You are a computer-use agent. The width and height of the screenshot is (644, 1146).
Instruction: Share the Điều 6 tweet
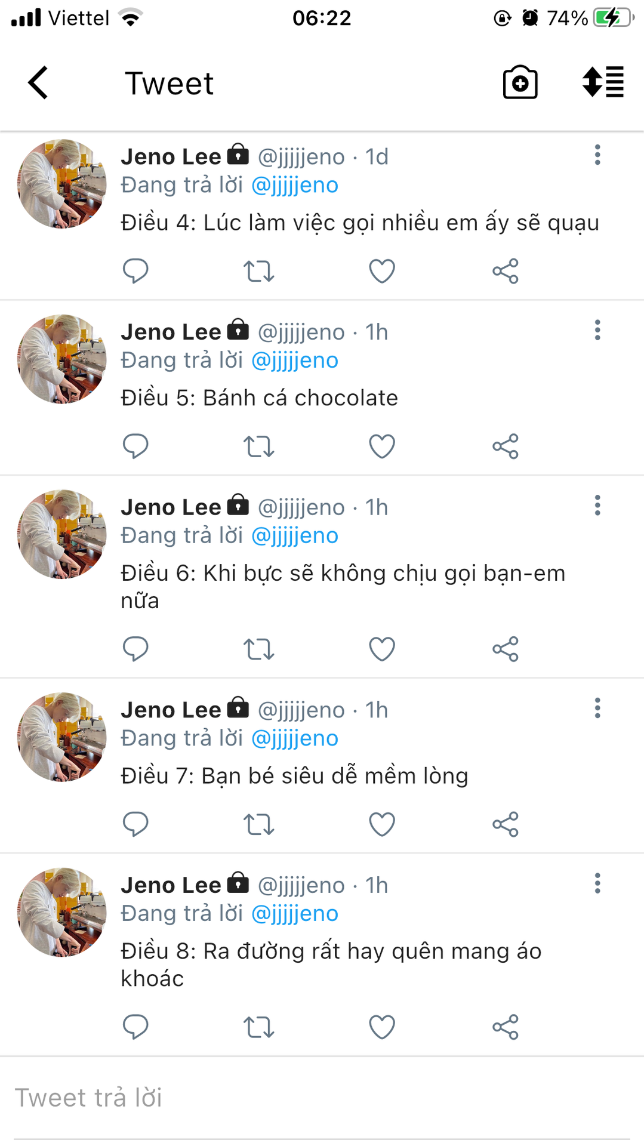tap(506, 649)
